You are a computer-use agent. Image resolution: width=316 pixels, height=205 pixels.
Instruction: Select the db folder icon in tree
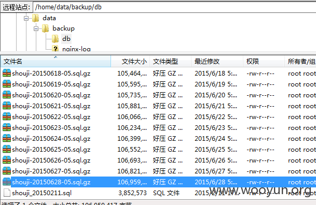(55, 39)
